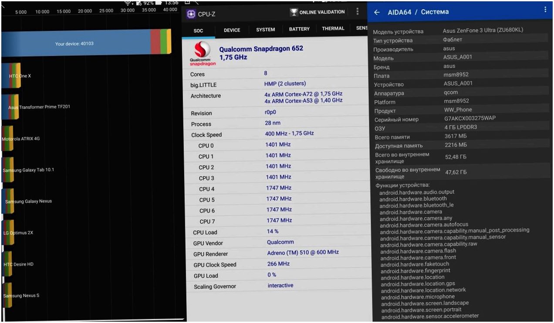Open AIDA64 three-dot overflow menu
Viewport: 554px width, 323px height.
click(x=544, y=10)
